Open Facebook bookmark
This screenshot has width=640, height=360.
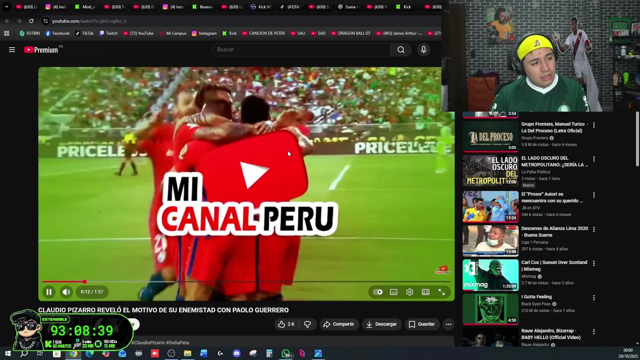pyautogui.click(x=57, y=33)
